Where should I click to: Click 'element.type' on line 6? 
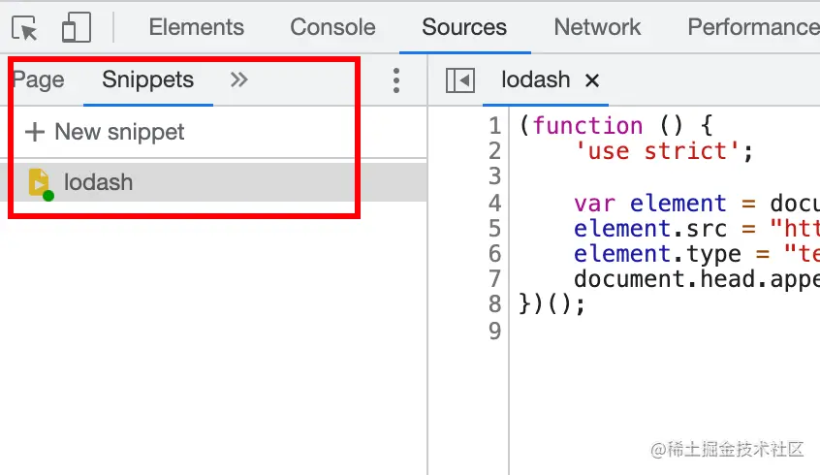tap(658, 254)
